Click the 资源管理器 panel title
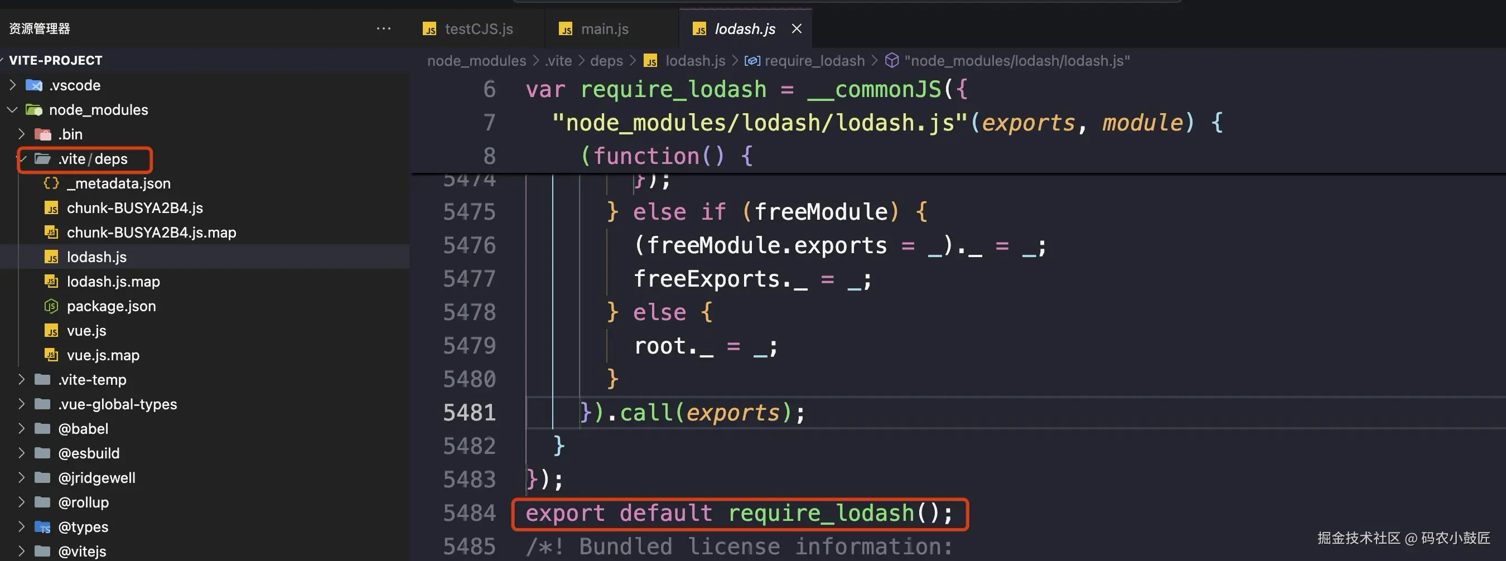Image resolution: width=1506 pixels, height=561 pixels. pos(40,28)
